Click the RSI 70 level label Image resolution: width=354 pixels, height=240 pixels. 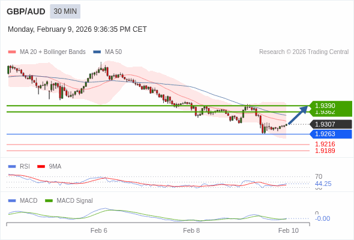(319, 176)
